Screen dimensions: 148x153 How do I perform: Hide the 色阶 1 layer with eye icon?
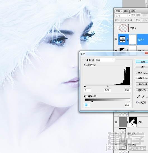(116, 39)
